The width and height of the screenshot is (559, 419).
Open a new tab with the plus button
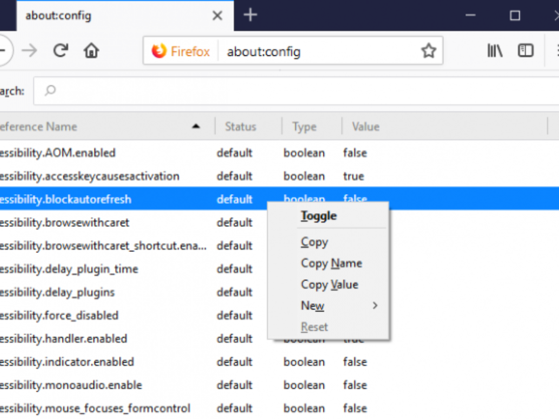[251, 15]
